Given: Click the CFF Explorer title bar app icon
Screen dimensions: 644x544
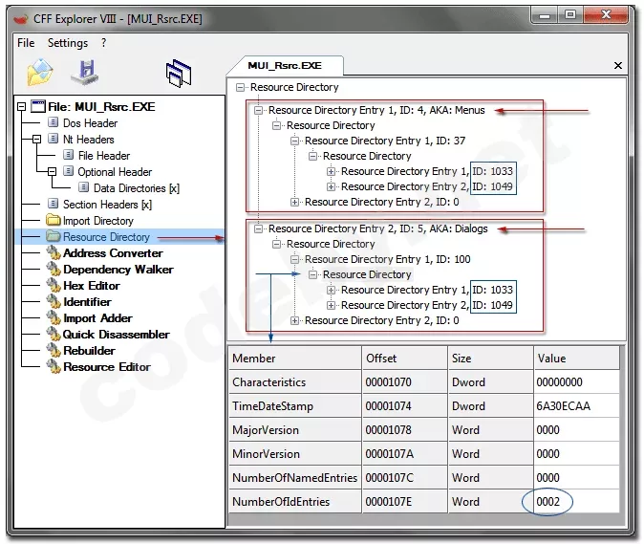Looking at the screenshot, I should tap(20, 19).
